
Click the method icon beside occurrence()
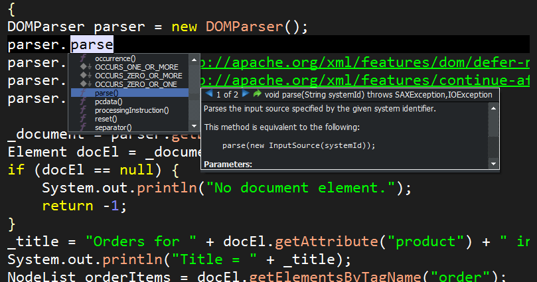(84, 58)
